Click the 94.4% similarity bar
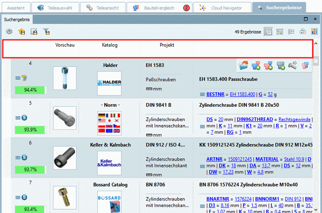 pyautogui.click(x=30, y=90)
